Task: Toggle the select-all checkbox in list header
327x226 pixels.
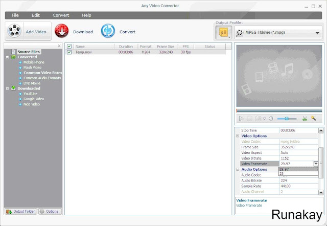Action: point(69,47)
